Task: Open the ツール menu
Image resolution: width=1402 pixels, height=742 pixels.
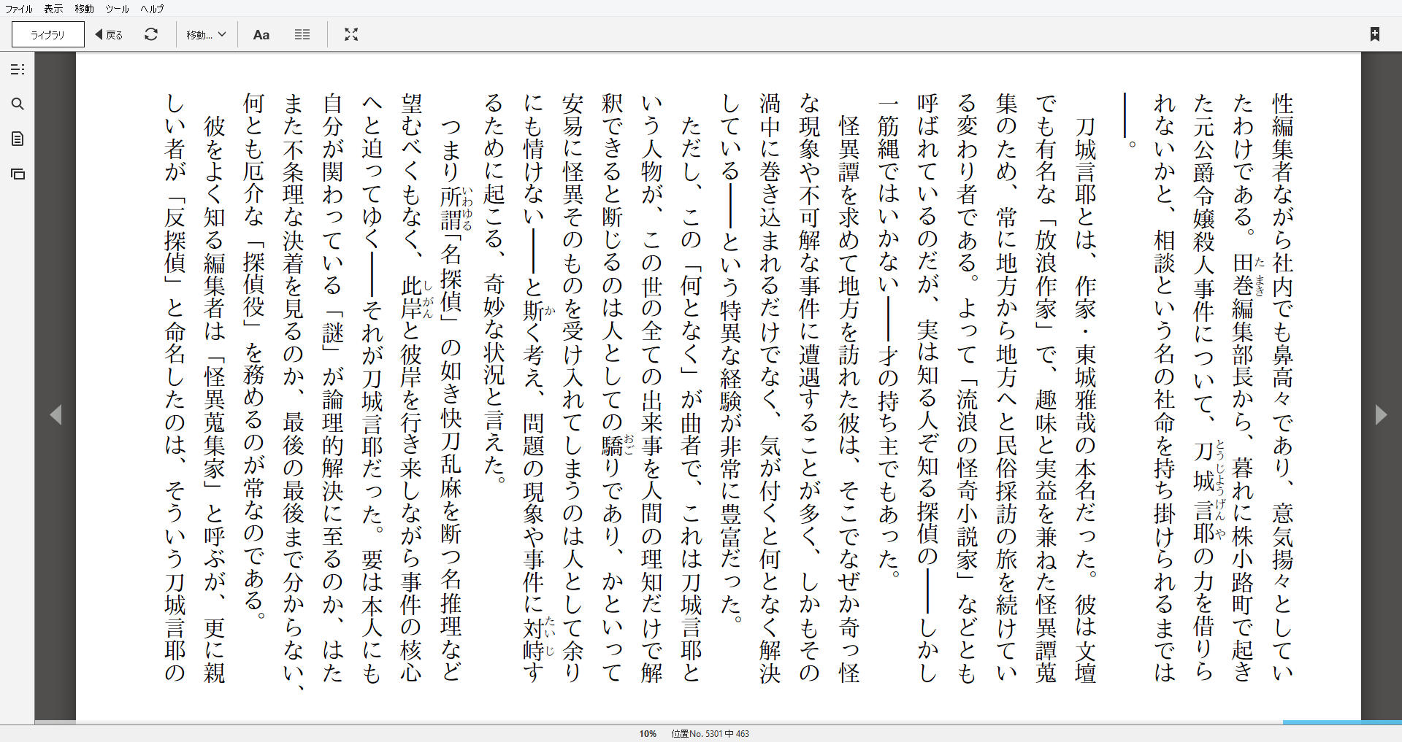Action: click(117, 9)
